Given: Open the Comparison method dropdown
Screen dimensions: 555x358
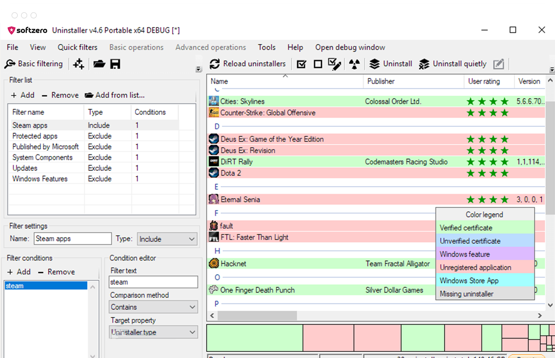Looking at the screenshot, I should pyautogui.click(x=153, y=307).
